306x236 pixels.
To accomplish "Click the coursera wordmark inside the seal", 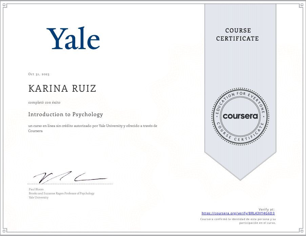I will coord(240,116).
